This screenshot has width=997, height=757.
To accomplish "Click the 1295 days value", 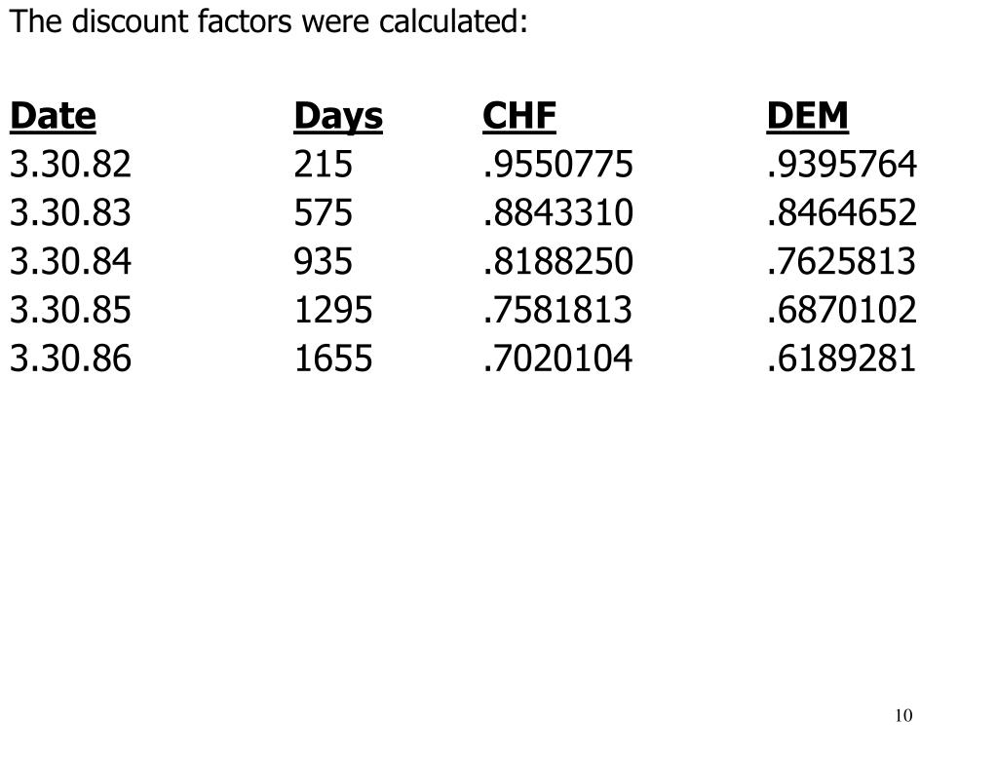I will (x=333, y=310).
